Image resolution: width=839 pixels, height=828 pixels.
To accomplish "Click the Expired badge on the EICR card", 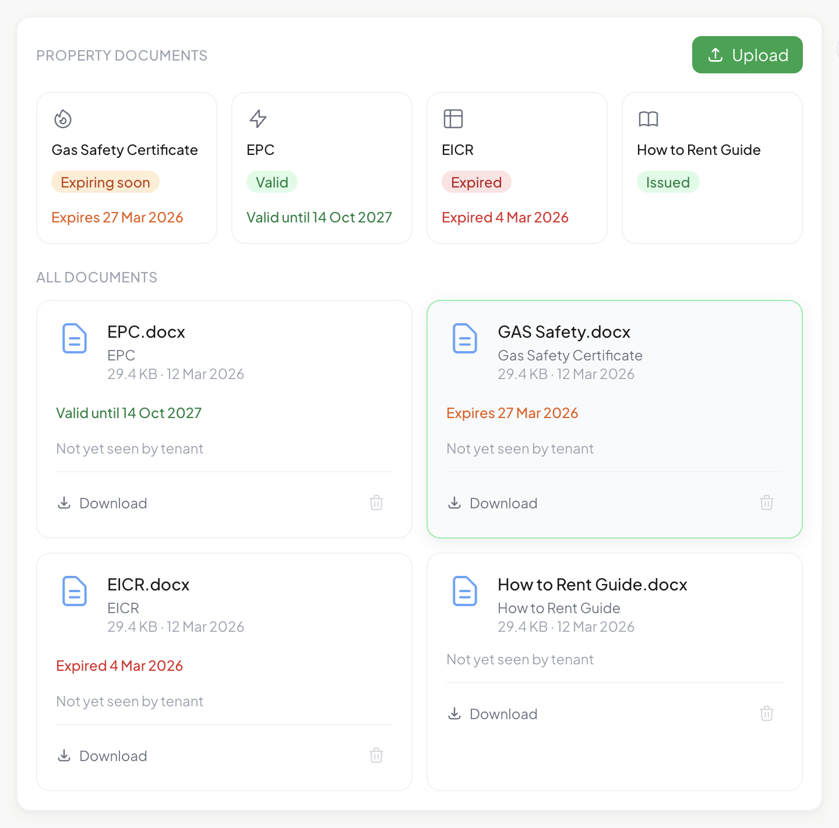I will pyautogui.click(x=476, y=182).
